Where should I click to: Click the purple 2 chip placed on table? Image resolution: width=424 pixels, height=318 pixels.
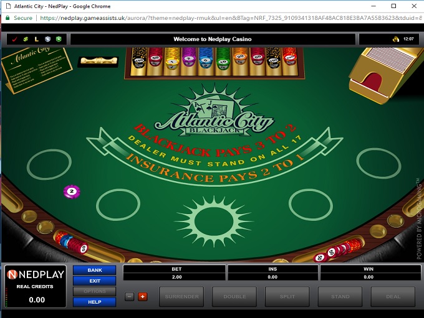tap(72, 191)
